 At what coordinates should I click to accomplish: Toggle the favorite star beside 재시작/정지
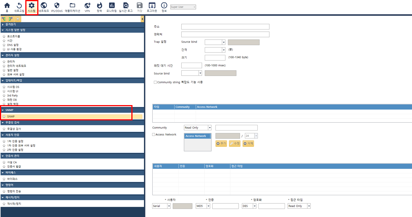(4, 204)
